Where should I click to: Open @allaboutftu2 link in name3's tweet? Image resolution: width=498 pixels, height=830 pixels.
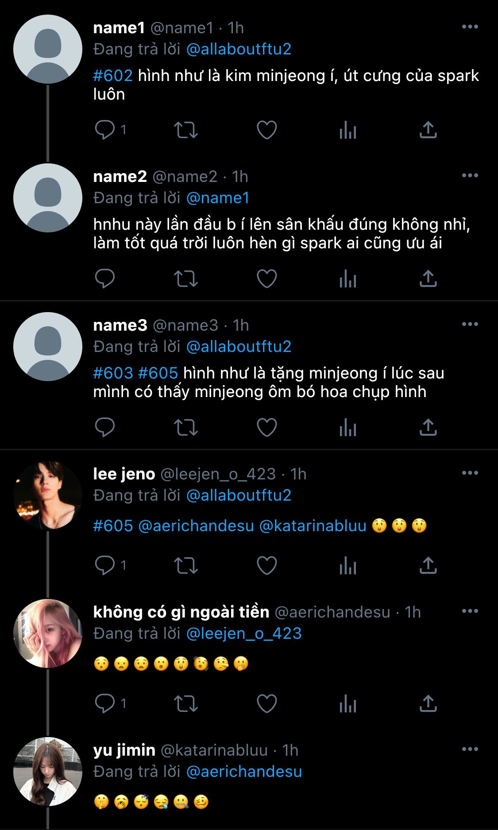239,347
